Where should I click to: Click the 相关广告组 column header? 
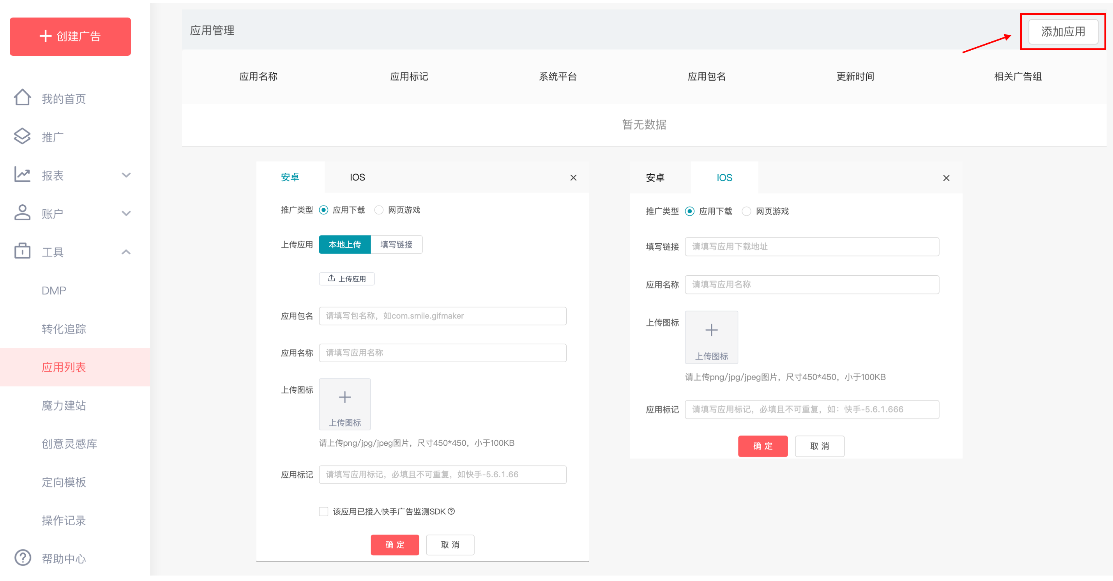tap(1018, 76)
